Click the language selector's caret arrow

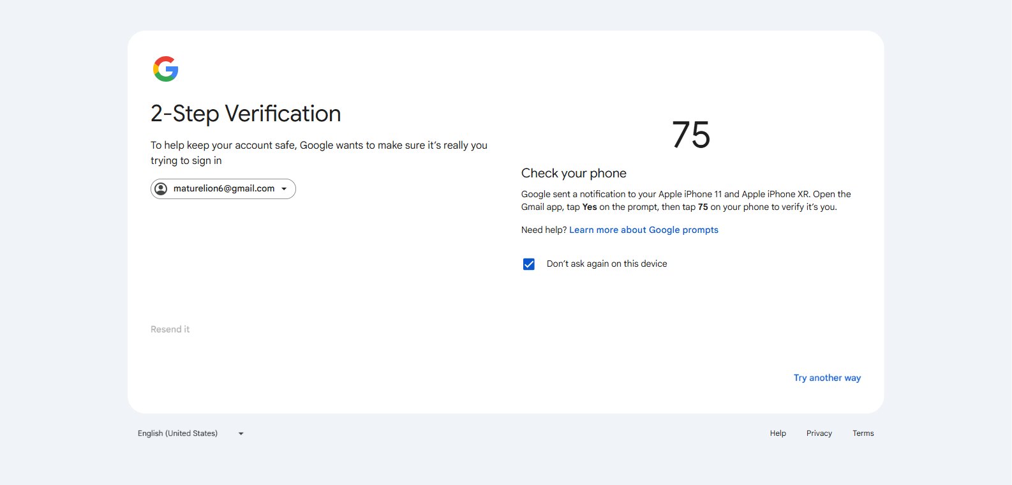click(x=241, y=434)
